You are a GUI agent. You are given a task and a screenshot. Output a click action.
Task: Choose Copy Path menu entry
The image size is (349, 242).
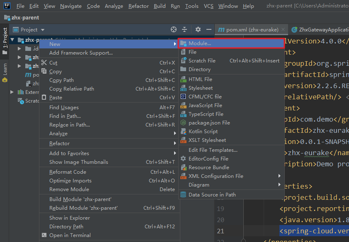109,80
